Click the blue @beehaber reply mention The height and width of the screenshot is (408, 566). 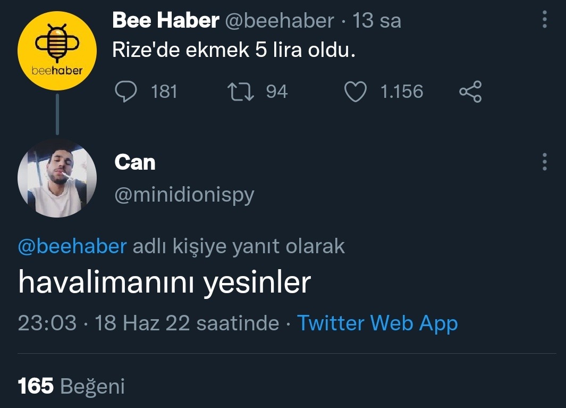[x=72, y=246]
